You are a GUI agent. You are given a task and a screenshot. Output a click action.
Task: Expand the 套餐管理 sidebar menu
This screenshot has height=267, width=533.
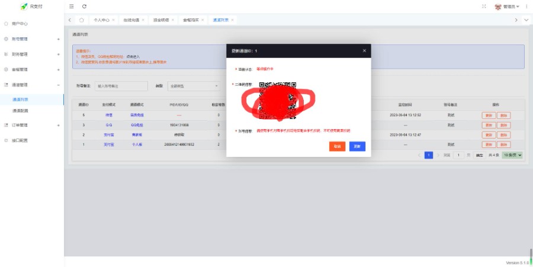tap(31, 70)
